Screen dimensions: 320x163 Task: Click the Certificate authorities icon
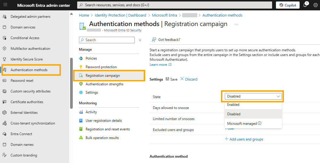pyautogui.click(x=4, y=102)
